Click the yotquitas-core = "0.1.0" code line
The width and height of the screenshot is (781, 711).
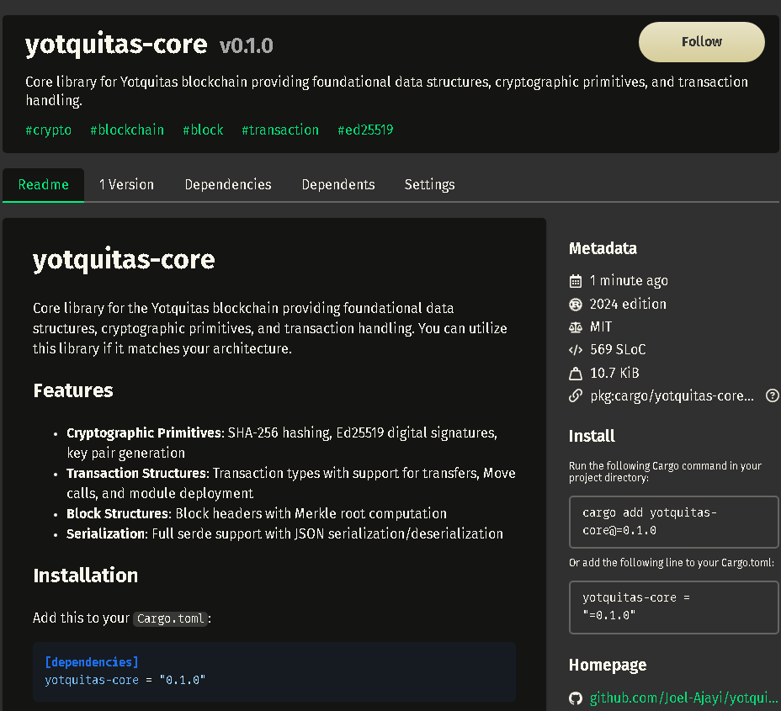125,680
